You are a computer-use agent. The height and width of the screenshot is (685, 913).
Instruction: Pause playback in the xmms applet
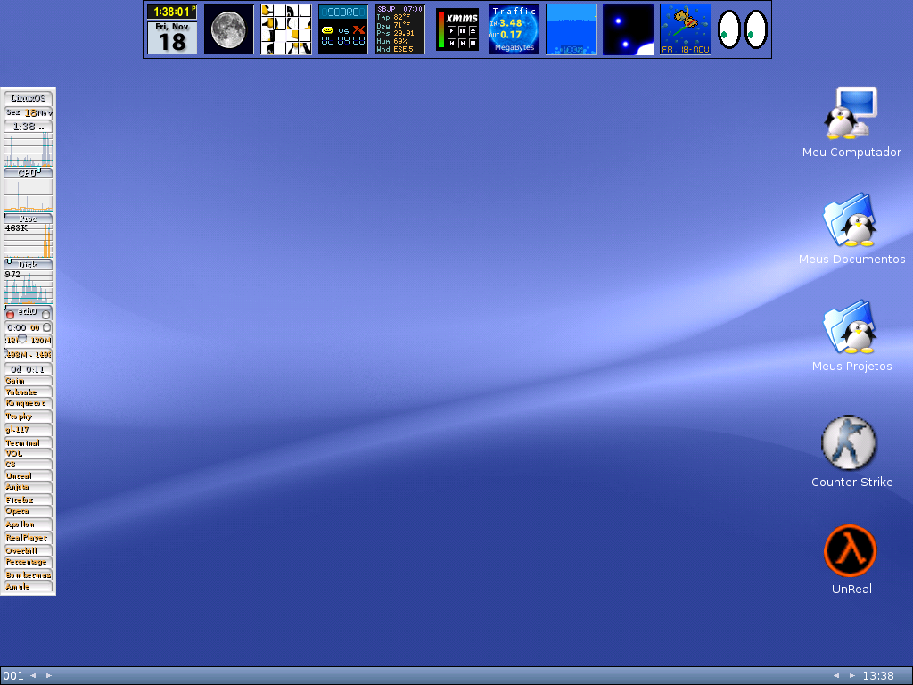coord(462,31)
